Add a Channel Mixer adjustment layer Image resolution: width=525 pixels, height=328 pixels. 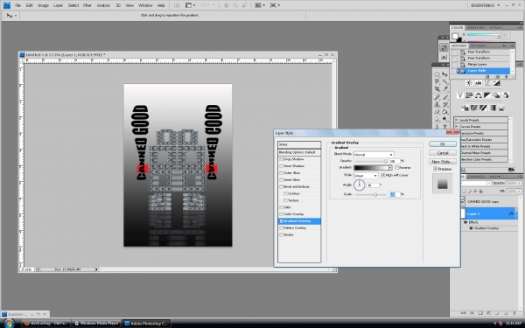point(506,95)
